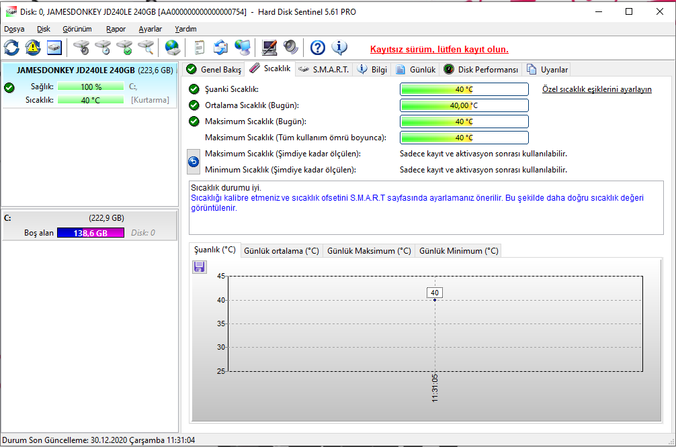Open the Ayarlar menu

click(151, 29)
